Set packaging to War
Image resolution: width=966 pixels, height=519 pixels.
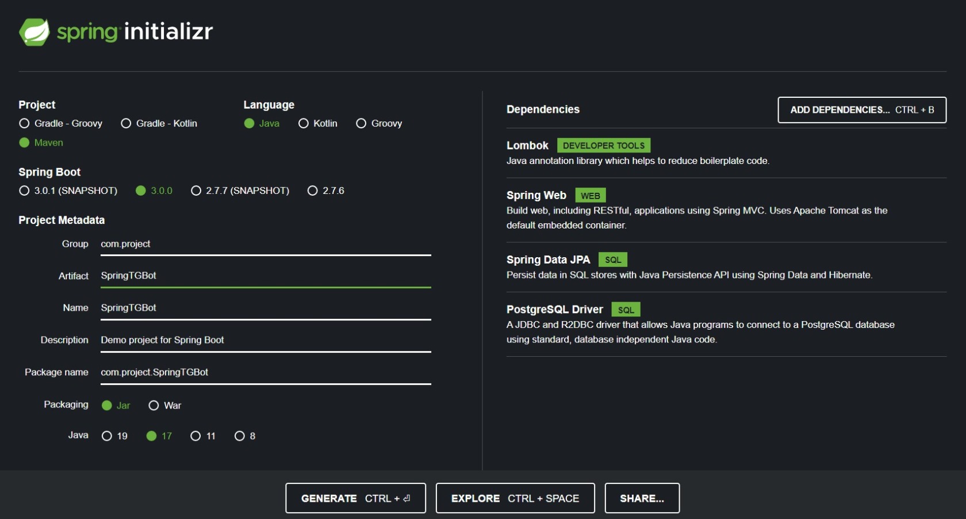154,406
